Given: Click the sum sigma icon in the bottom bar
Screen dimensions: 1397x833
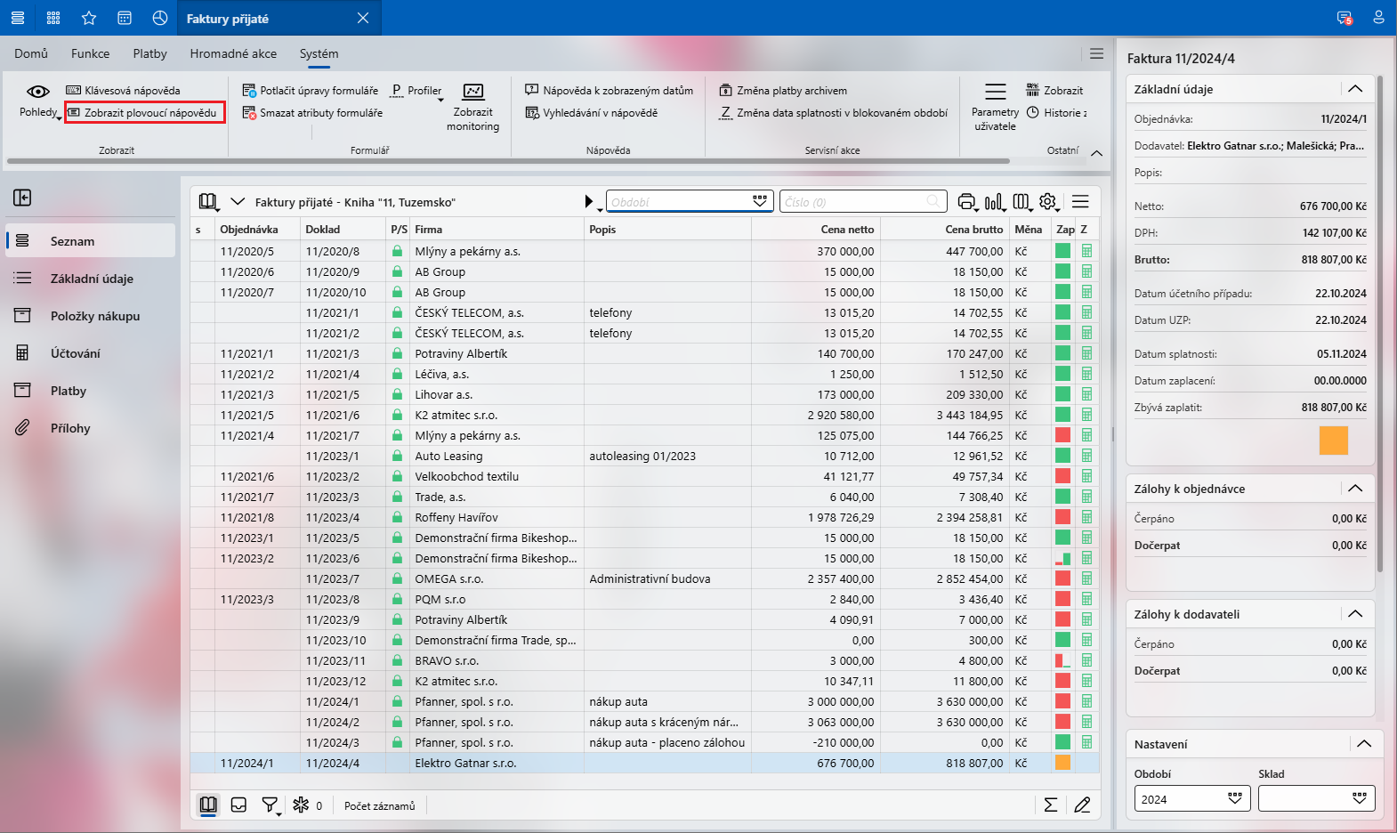Looking at the screenshot, I should point(1051,805).
